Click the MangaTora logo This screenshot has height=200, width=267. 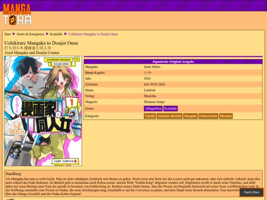click(x=17, y=14)
